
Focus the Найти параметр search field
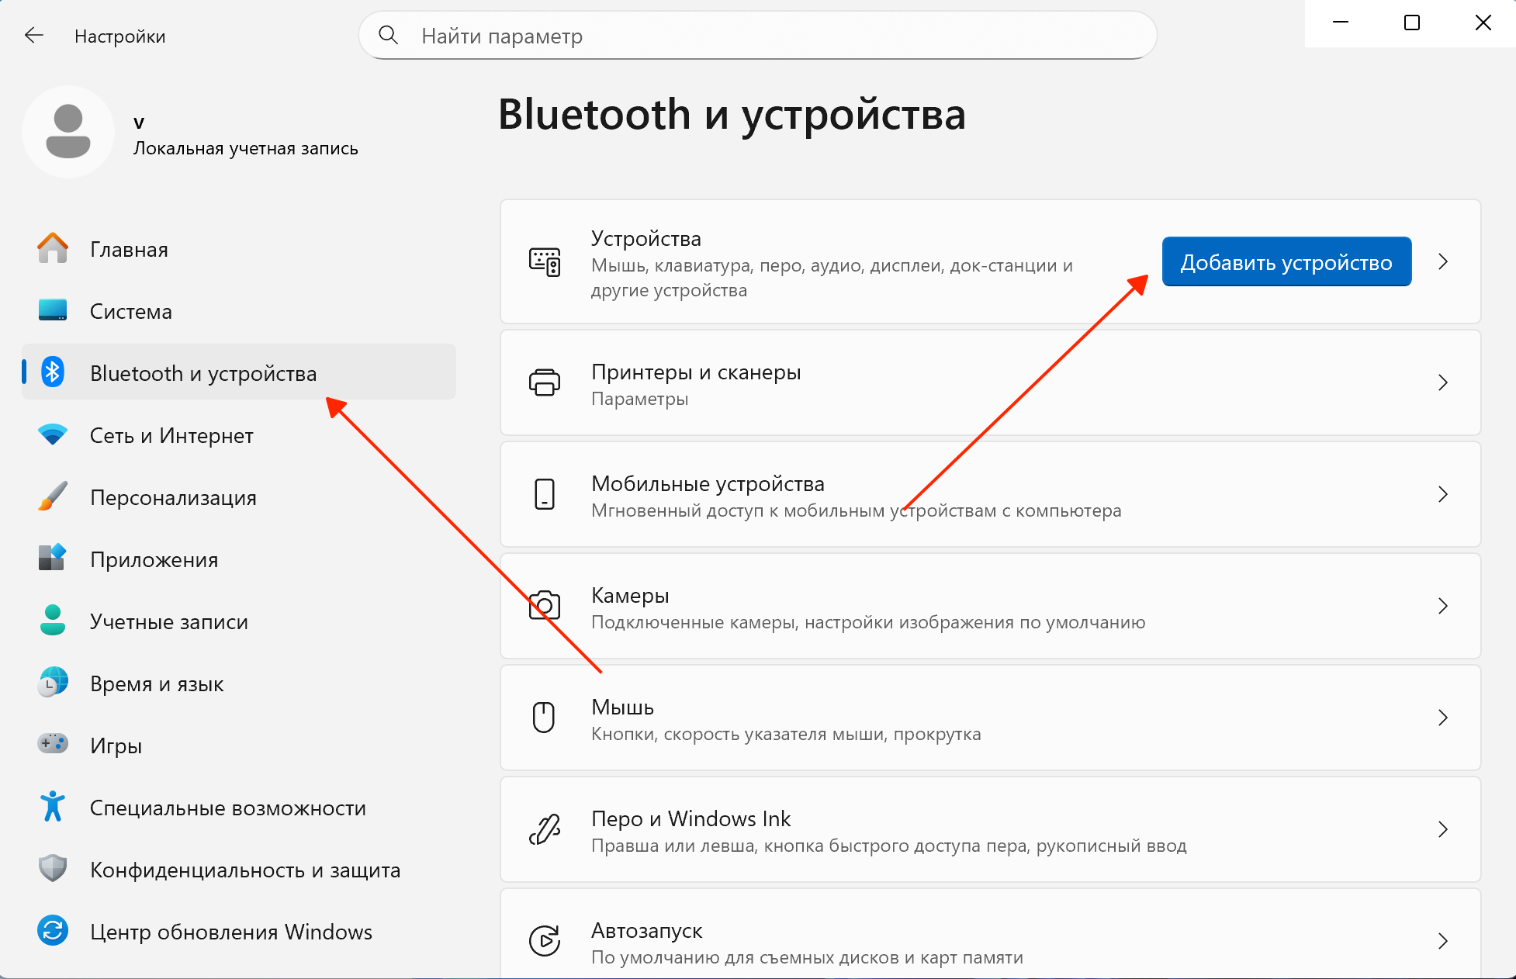click(757, 35)
